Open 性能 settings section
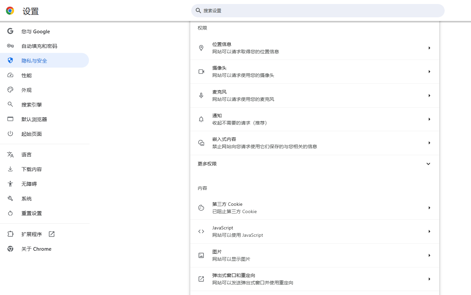 44,75
